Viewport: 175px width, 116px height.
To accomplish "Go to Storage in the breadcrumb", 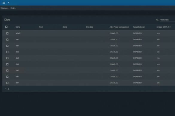I will [4, 8].
